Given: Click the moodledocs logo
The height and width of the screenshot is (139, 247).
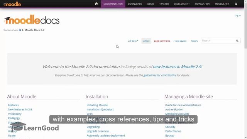Looking at the screenshot, I should pos(32,20).
